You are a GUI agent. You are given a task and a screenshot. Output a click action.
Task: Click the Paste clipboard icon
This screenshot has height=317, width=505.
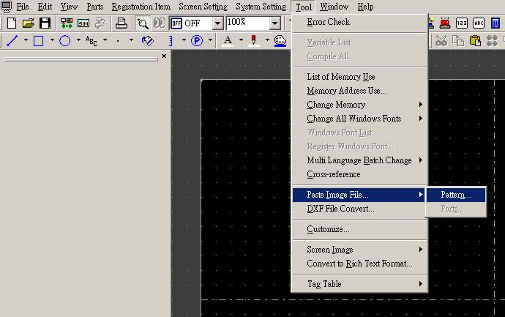[475, 41]
